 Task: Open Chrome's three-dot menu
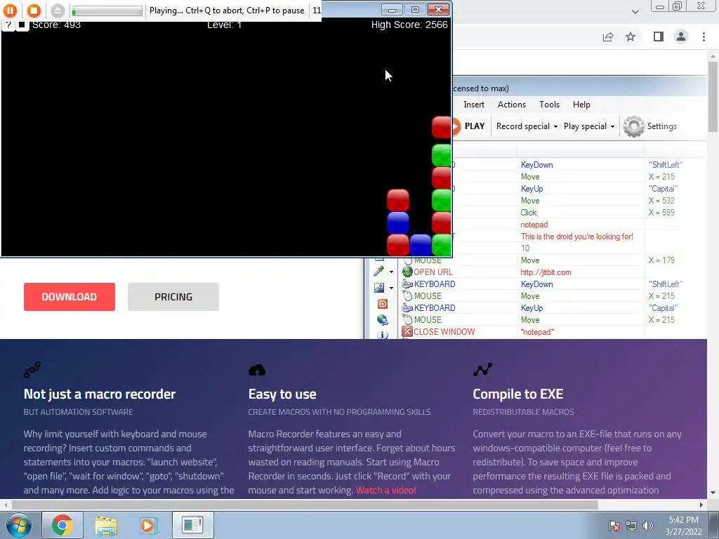(704, 36)
